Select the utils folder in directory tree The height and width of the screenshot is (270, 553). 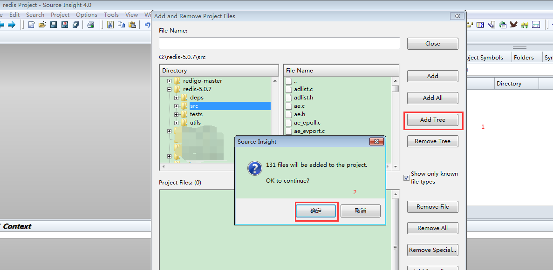coord(195,123)
